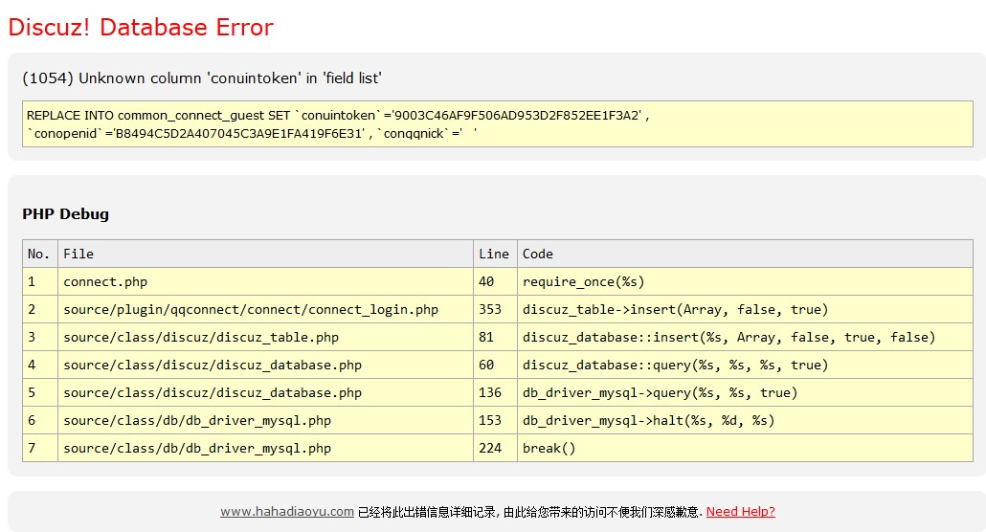Select the discuz_table.php file path cell

pyautogui.click(x=265, y=337)
